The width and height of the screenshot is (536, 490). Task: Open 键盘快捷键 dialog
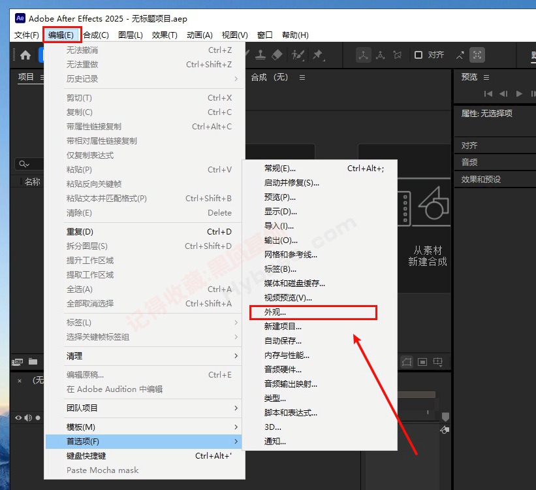(144, 456)
